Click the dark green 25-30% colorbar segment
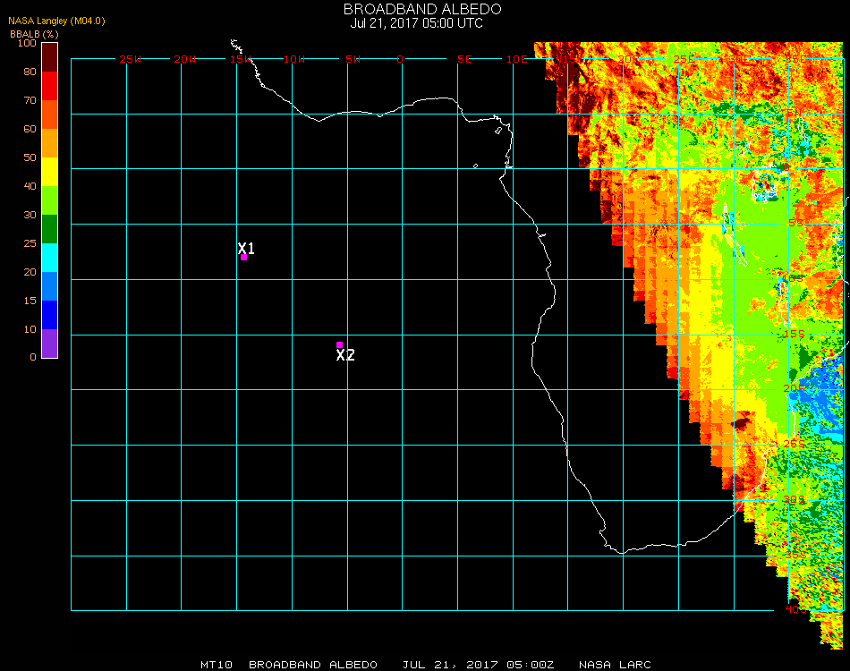Image resolution: width=850 pixels, height=671 pixels. coord(49,229)
